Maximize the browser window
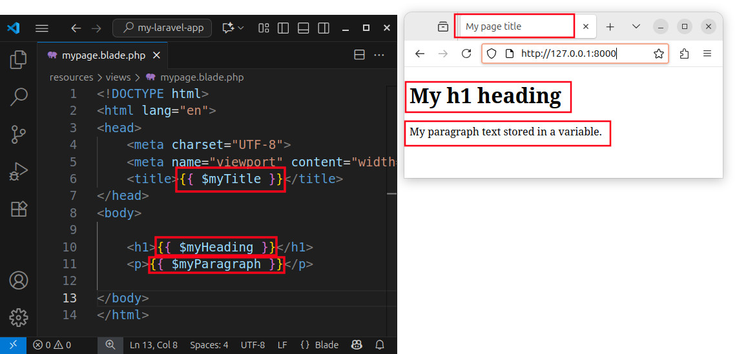The width and height of the screenshot is (737, 354). (685, 27)
